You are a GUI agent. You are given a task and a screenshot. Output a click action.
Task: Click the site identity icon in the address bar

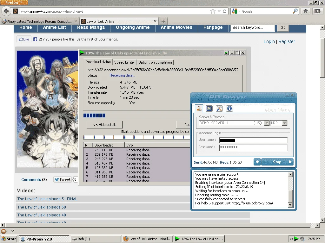(15, 11)
